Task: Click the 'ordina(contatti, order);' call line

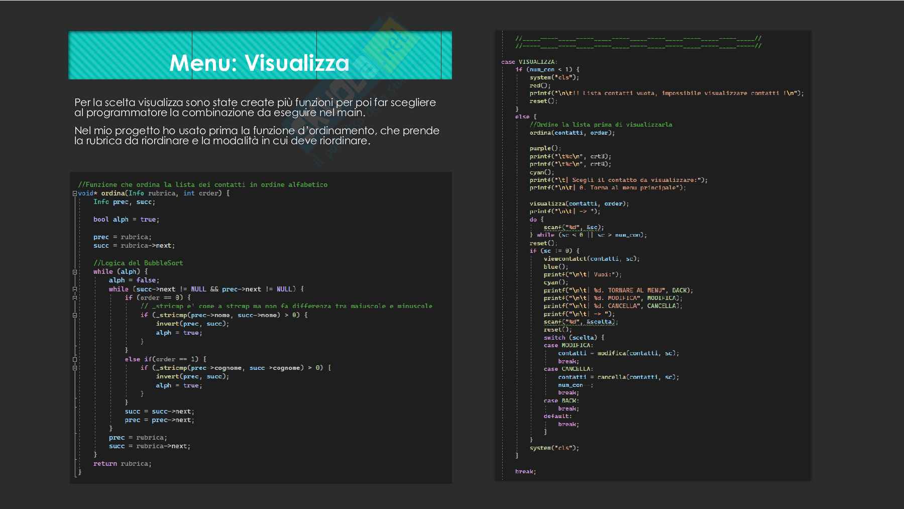Action: [x=572, y=133]
